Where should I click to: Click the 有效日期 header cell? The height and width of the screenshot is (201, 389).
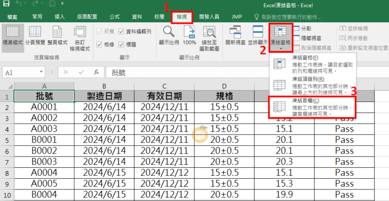pos(164,96)
